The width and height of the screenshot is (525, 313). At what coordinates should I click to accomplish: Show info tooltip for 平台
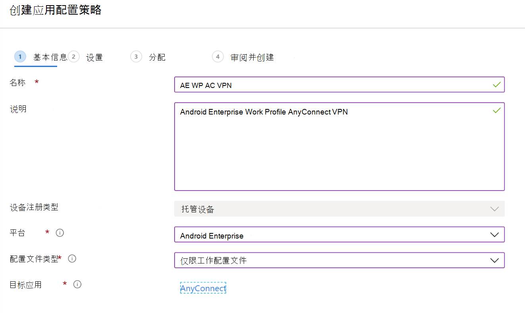(60, 233)
